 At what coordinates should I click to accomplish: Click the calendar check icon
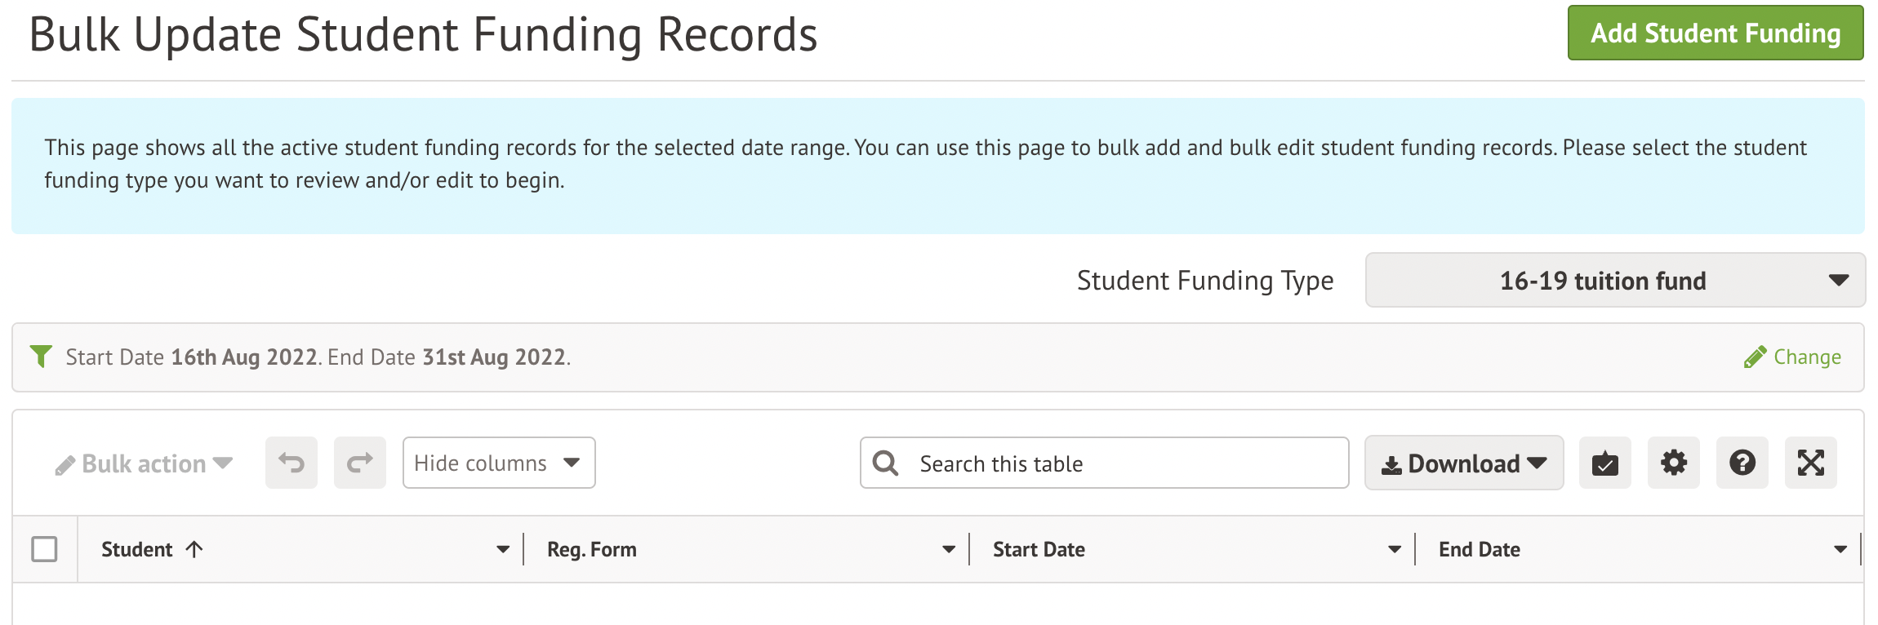click(1604, 463)
